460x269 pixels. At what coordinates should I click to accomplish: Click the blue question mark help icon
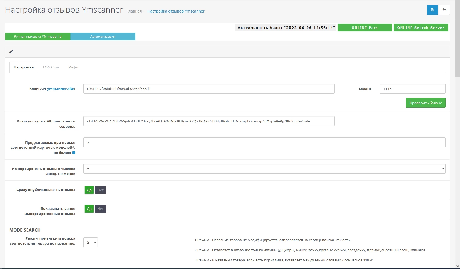pyautogui.click(x=74, y=153)
